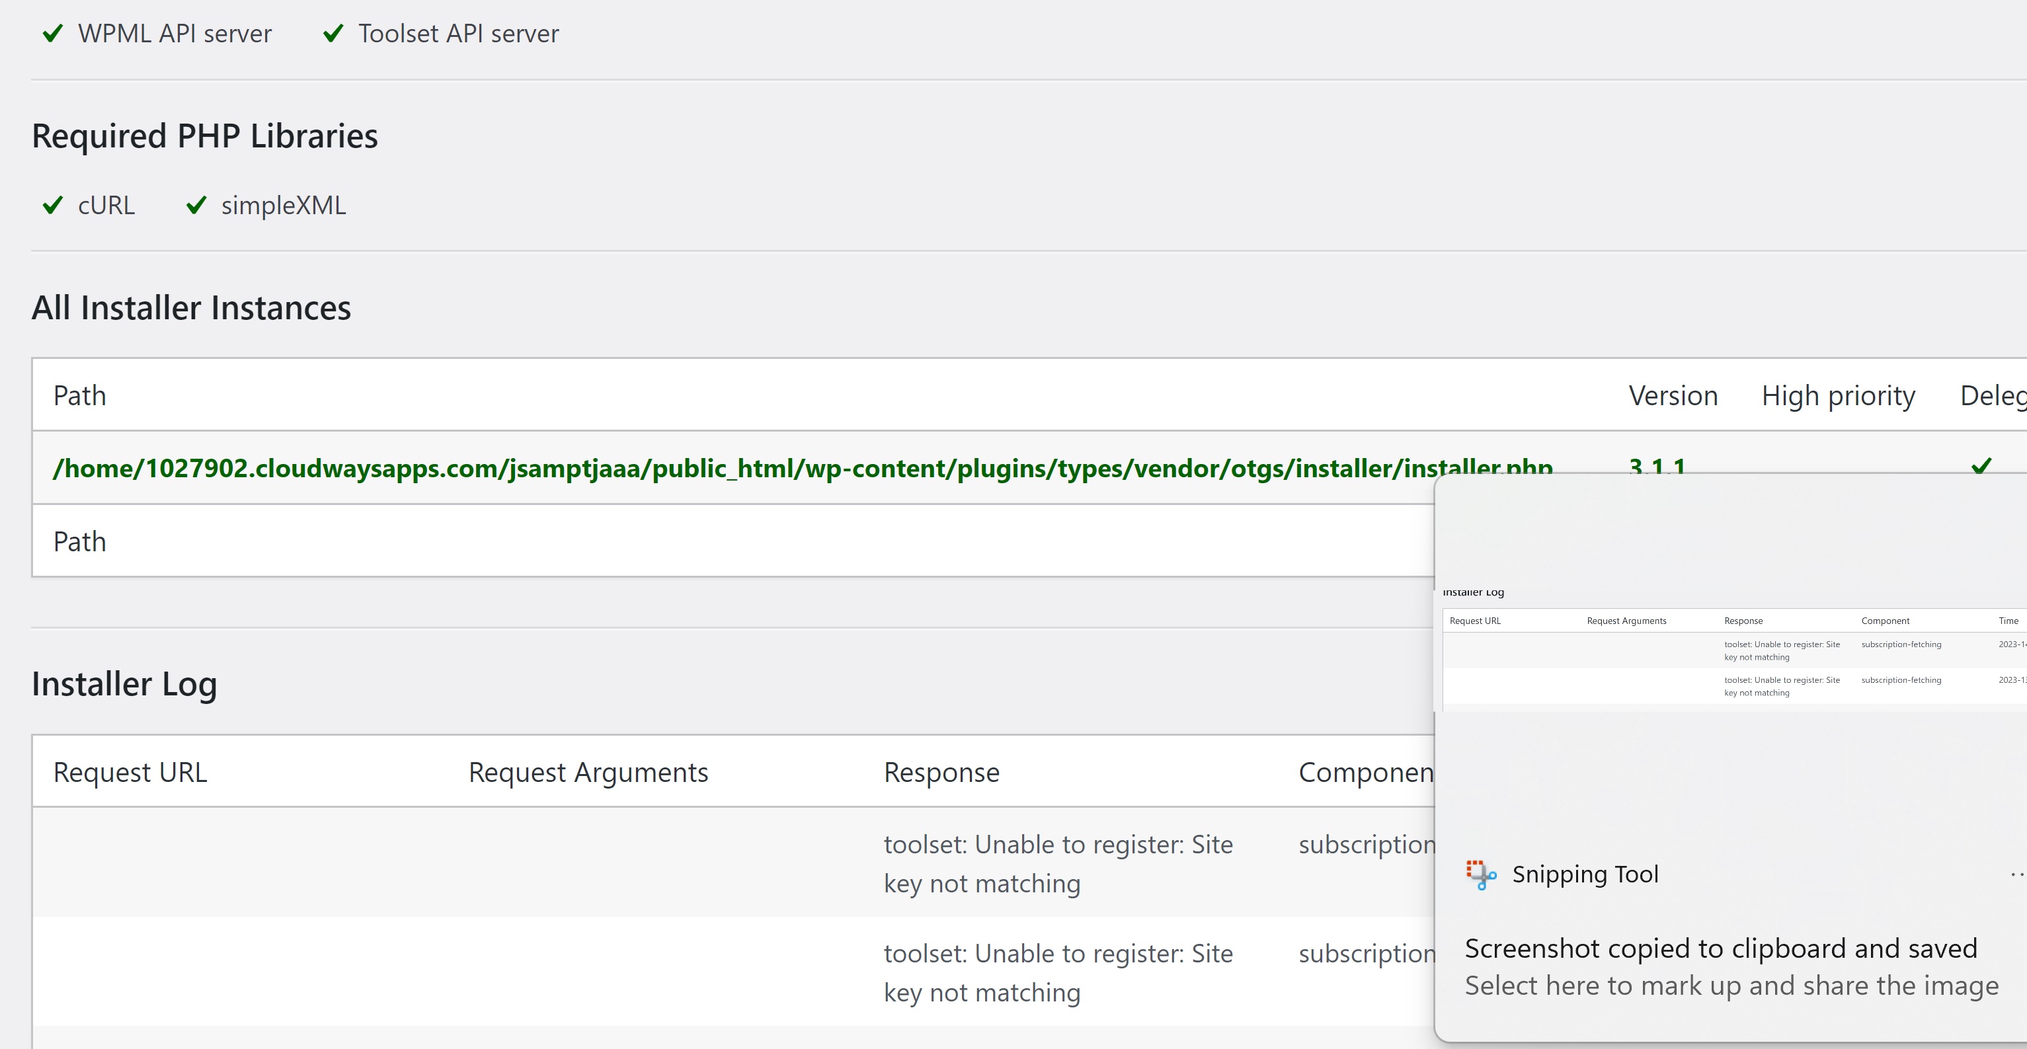Click the 'Response' column header
Screen dimensions: 2027x1049
click(941, 773)
